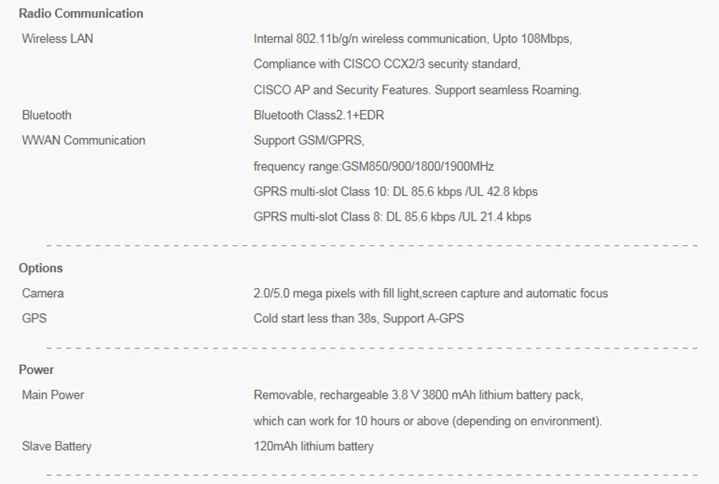Click the GSM850/900/1800/1900MHz frequency range line
The width and height of the screenshot is (719, 484).
point(374,166)
